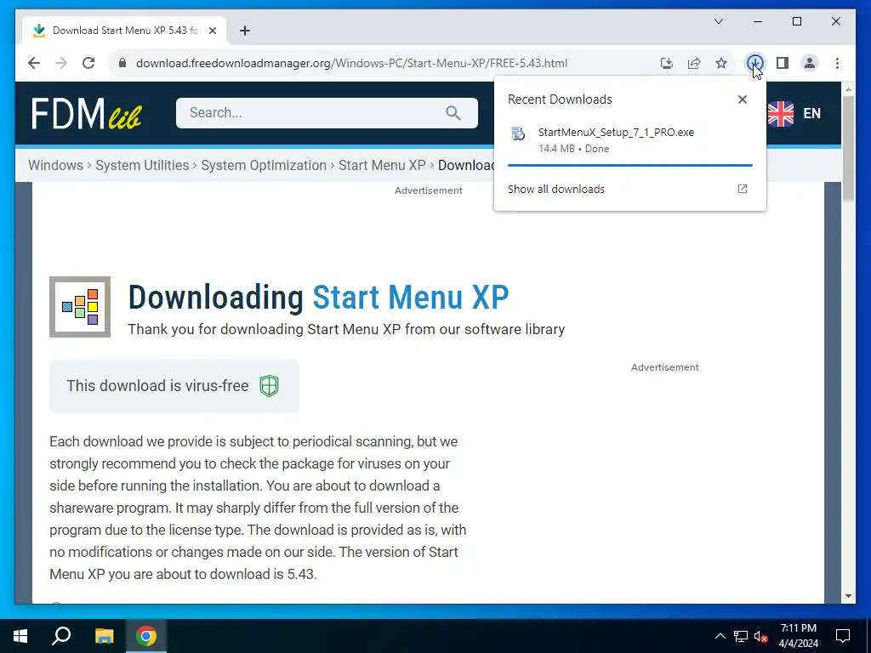Click the magnifier search icon

tap(453, 113)
